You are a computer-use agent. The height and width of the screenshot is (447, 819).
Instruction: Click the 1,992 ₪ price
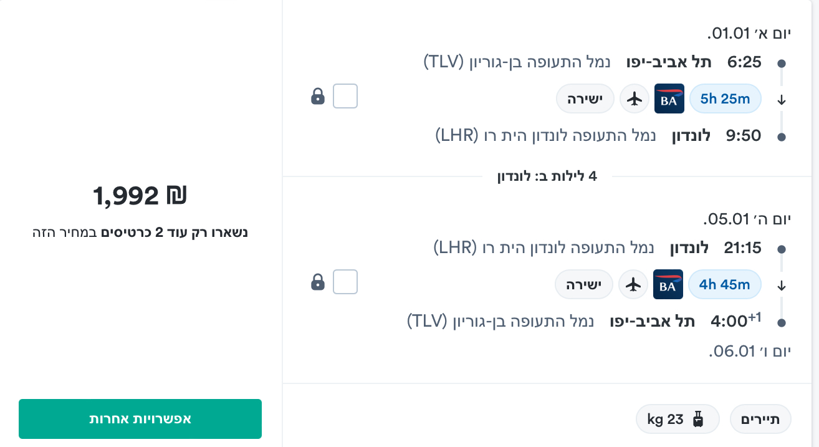point(140,196)
